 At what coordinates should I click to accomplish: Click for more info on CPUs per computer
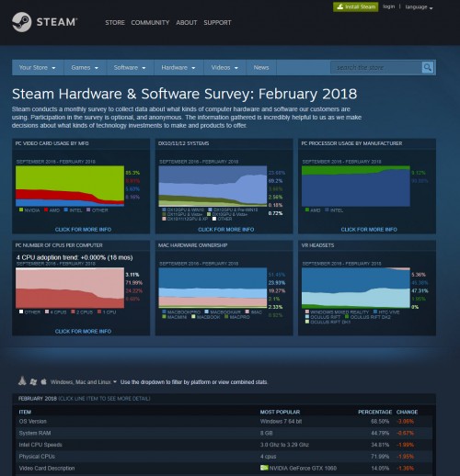click(83, 332)
